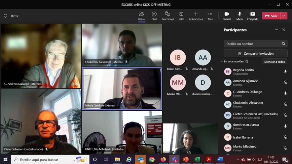This screenshot has width=292, height=164.
Task: Toggle Amanda Aljinović's muted microphone icon
Action: (285, 82)
